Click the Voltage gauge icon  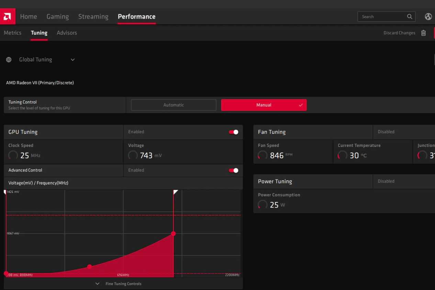tap(133, 155)
